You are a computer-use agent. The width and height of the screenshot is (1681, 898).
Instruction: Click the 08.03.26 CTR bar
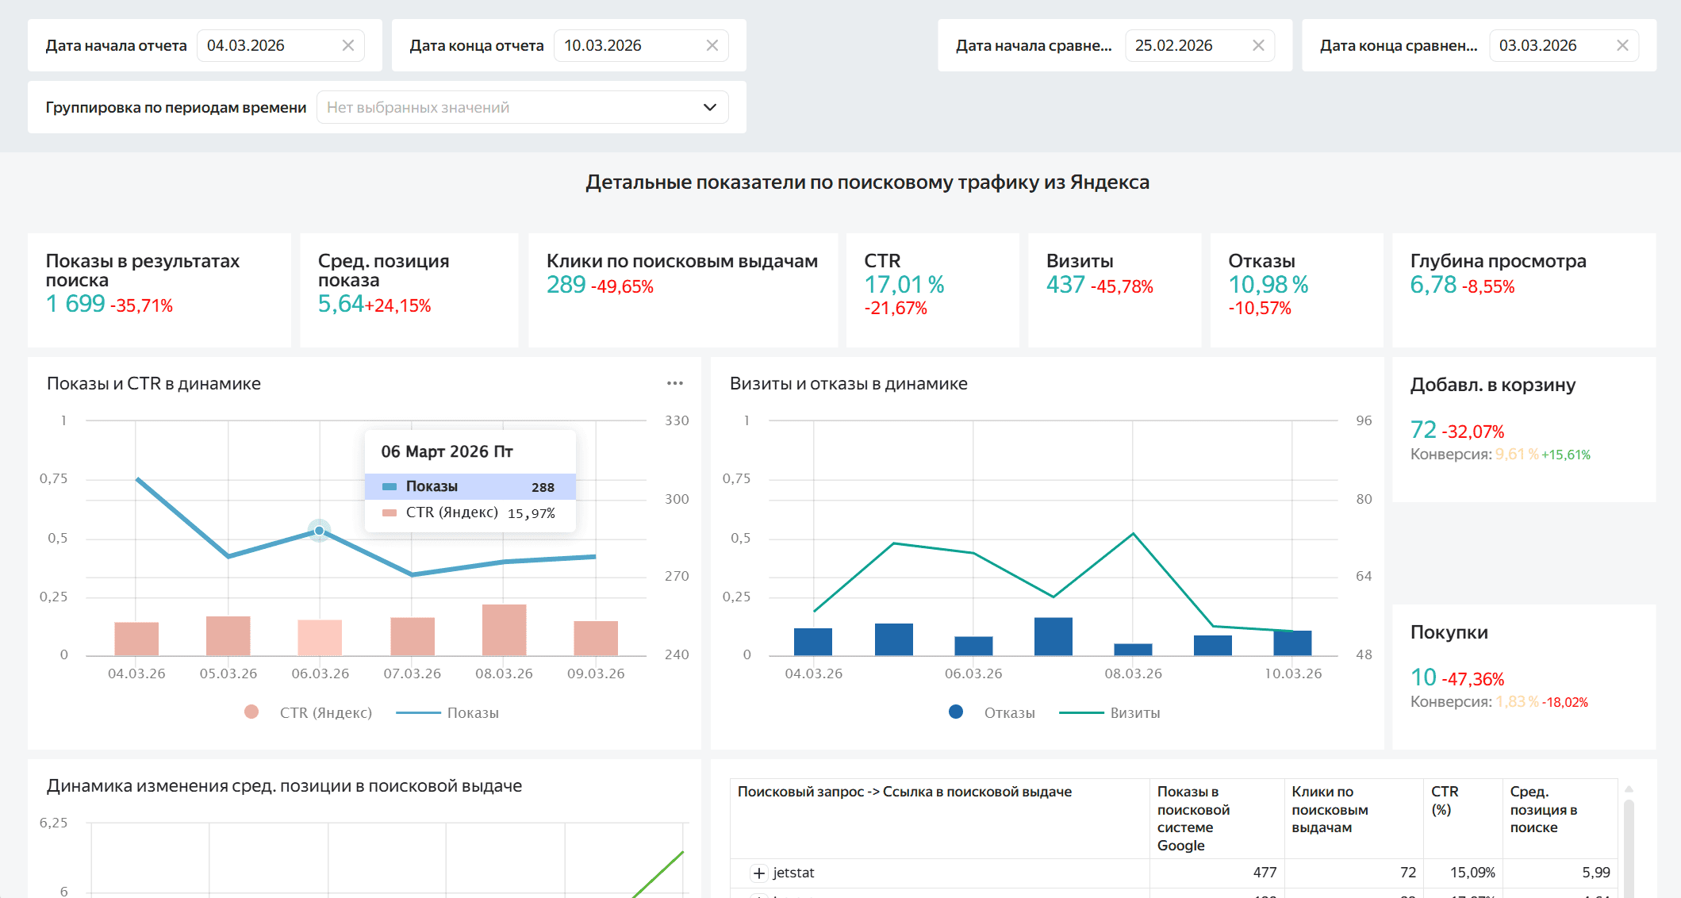[x=504, y=630]
